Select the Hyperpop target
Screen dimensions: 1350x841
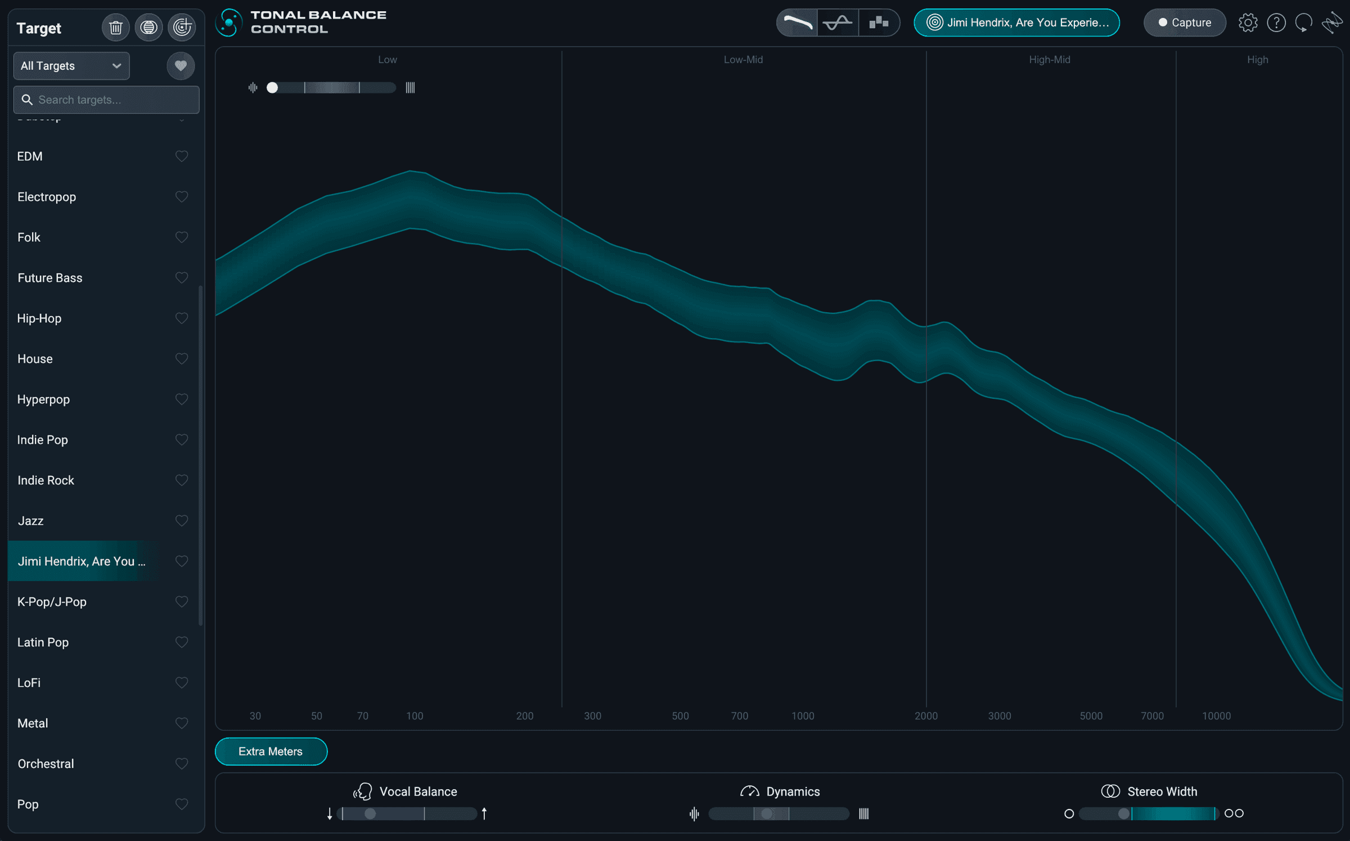[103, 399]
